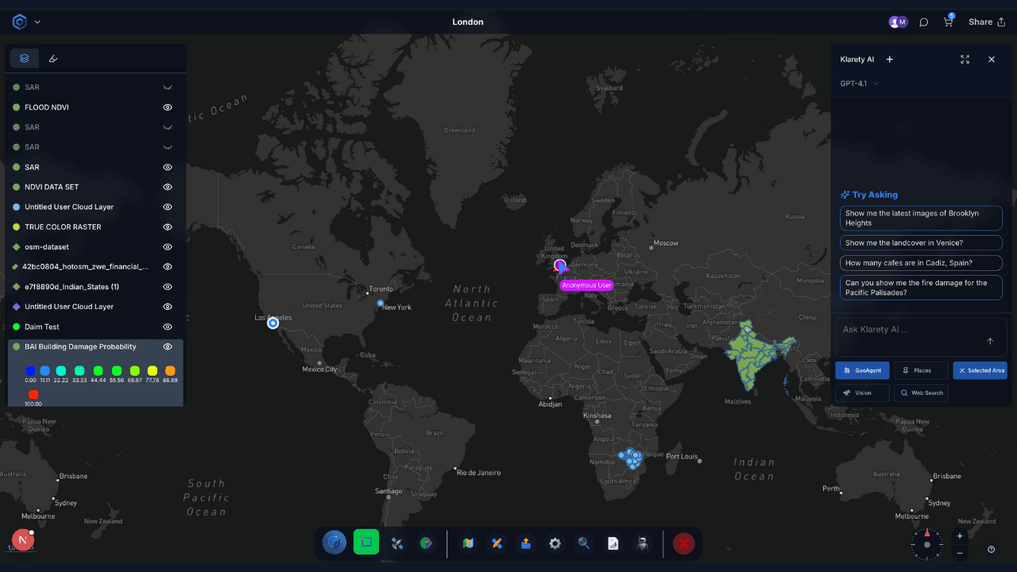Hide the Daim Test layer

168,327
